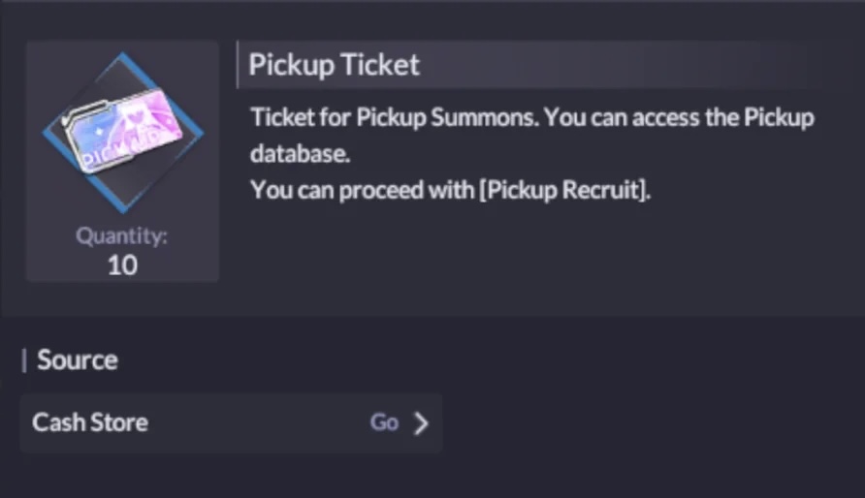Click the quantity value 10

click(x=122, y=265)
